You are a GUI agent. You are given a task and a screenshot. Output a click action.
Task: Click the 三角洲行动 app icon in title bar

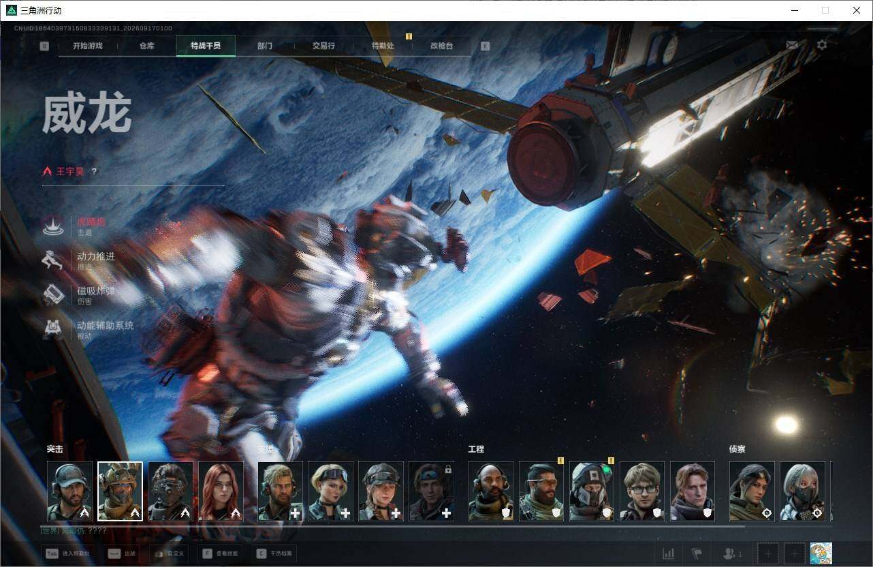pyautogui.click(x=11, y=10)
